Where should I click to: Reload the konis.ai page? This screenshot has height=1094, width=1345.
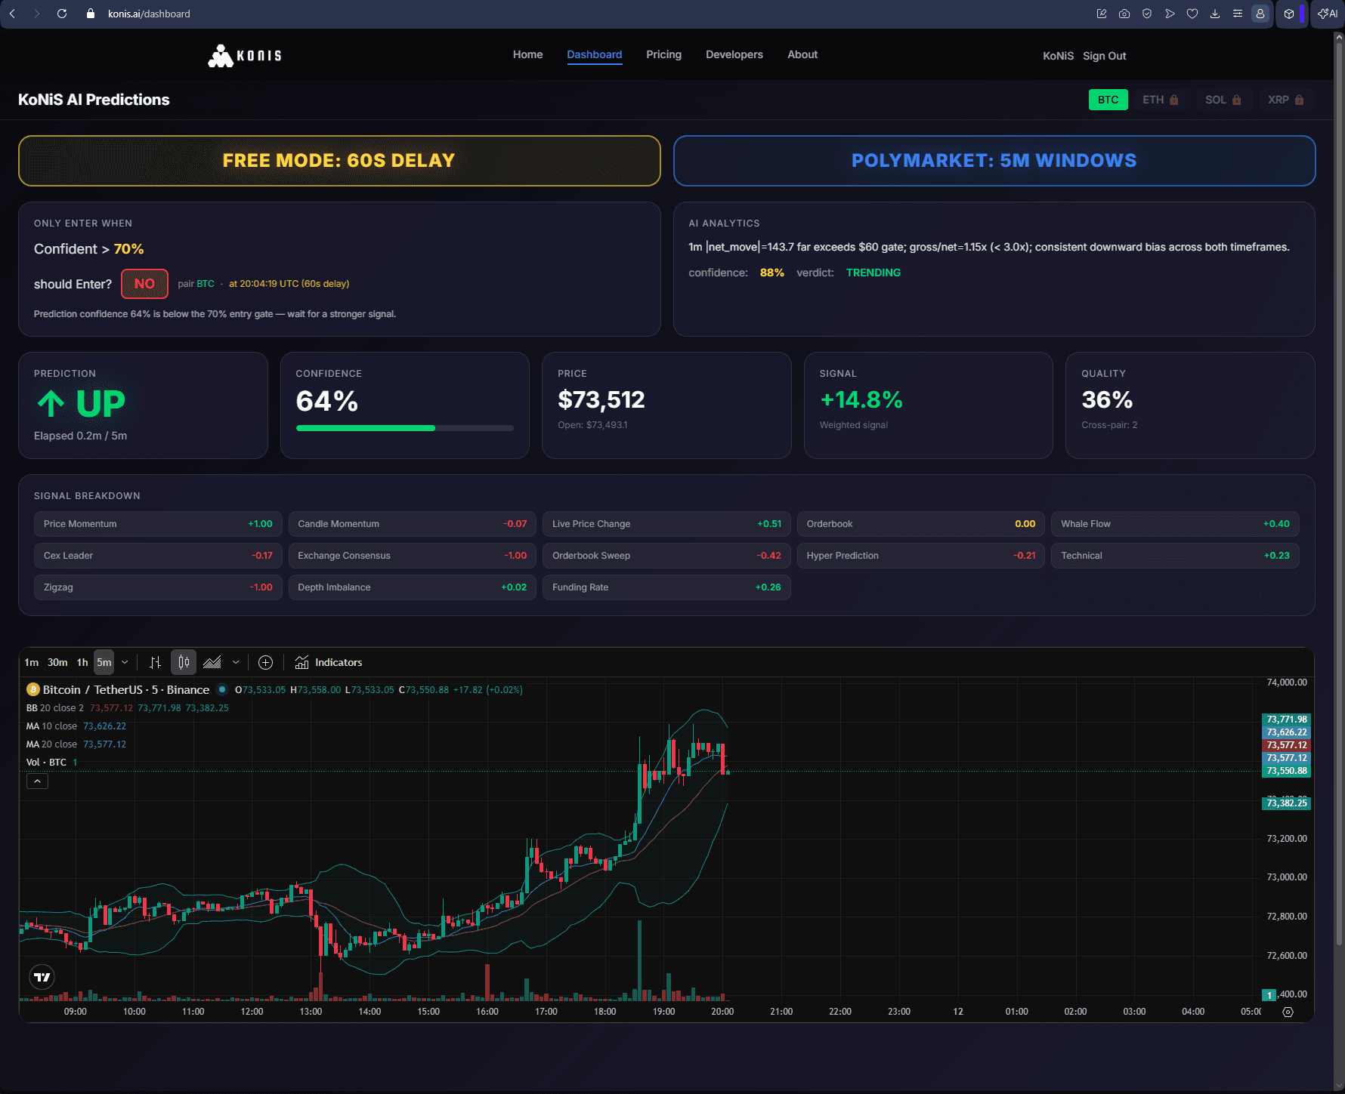click(x=62, y=14)
